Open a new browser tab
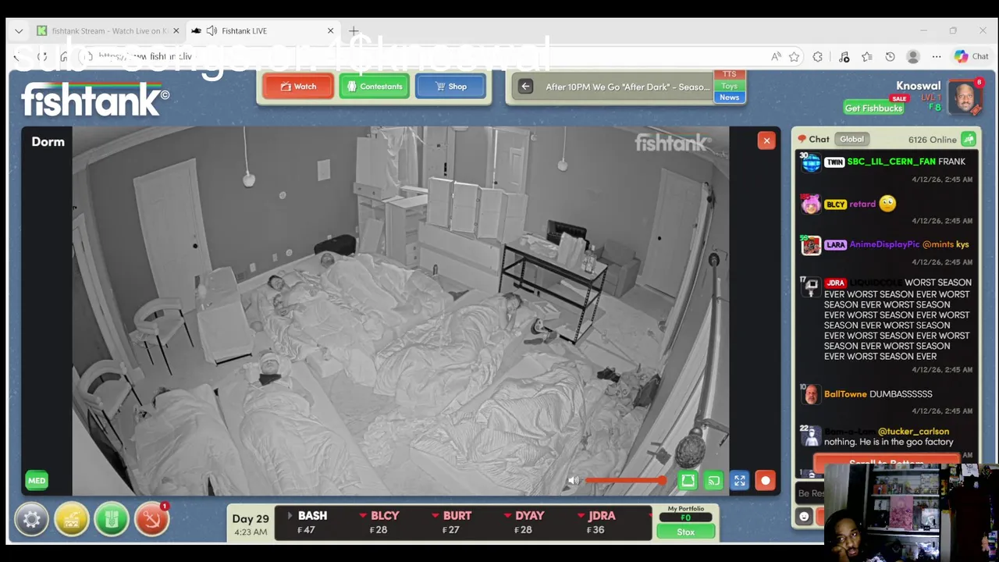The width and height of the screenshot is (999, 562). pos(354,30)
